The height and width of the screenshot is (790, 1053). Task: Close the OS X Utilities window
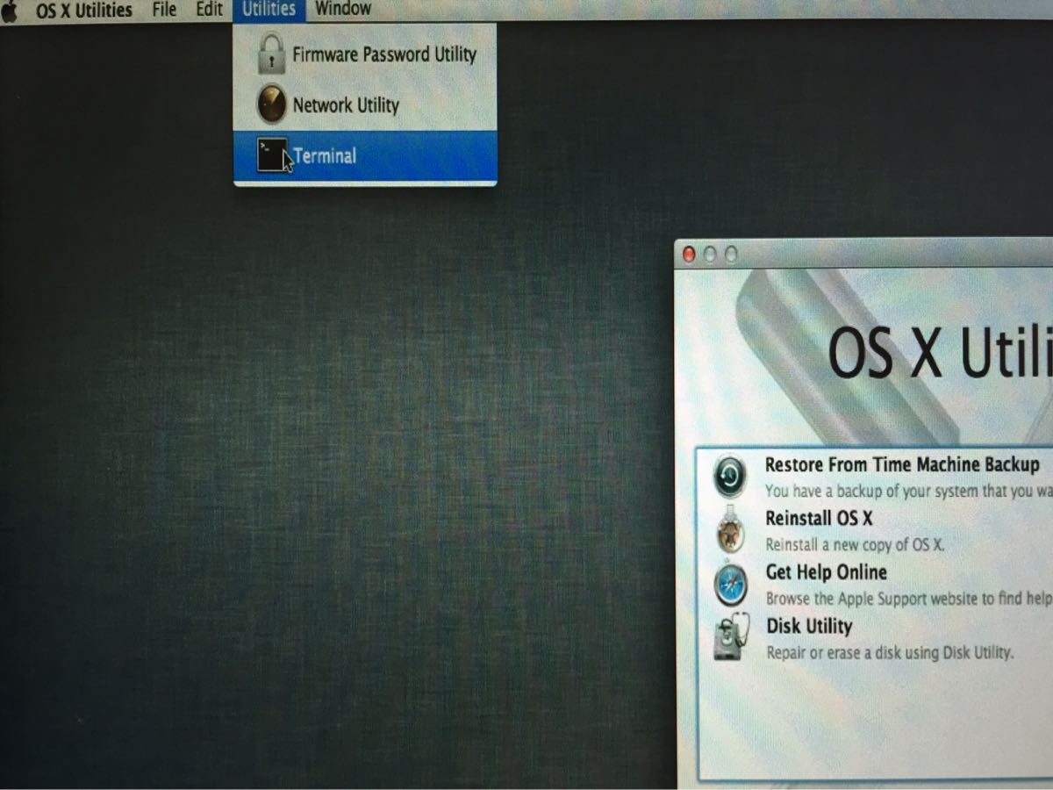point(689,255)
